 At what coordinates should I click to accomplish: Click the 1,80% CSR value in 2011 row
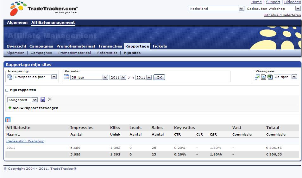tap(216, 148)
